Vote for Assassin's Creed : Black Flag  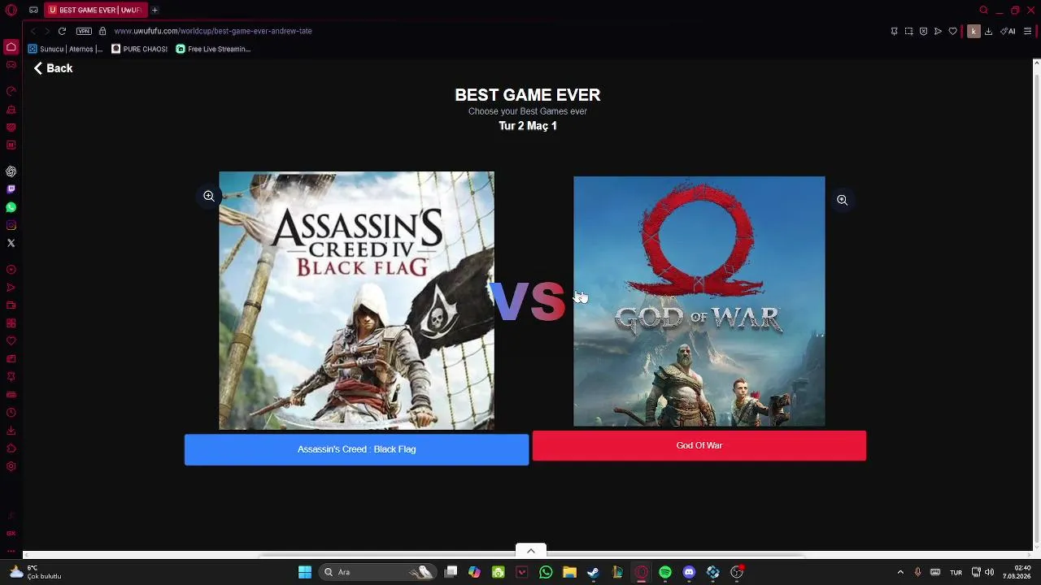pyautogui.click(x=356, y=449)
